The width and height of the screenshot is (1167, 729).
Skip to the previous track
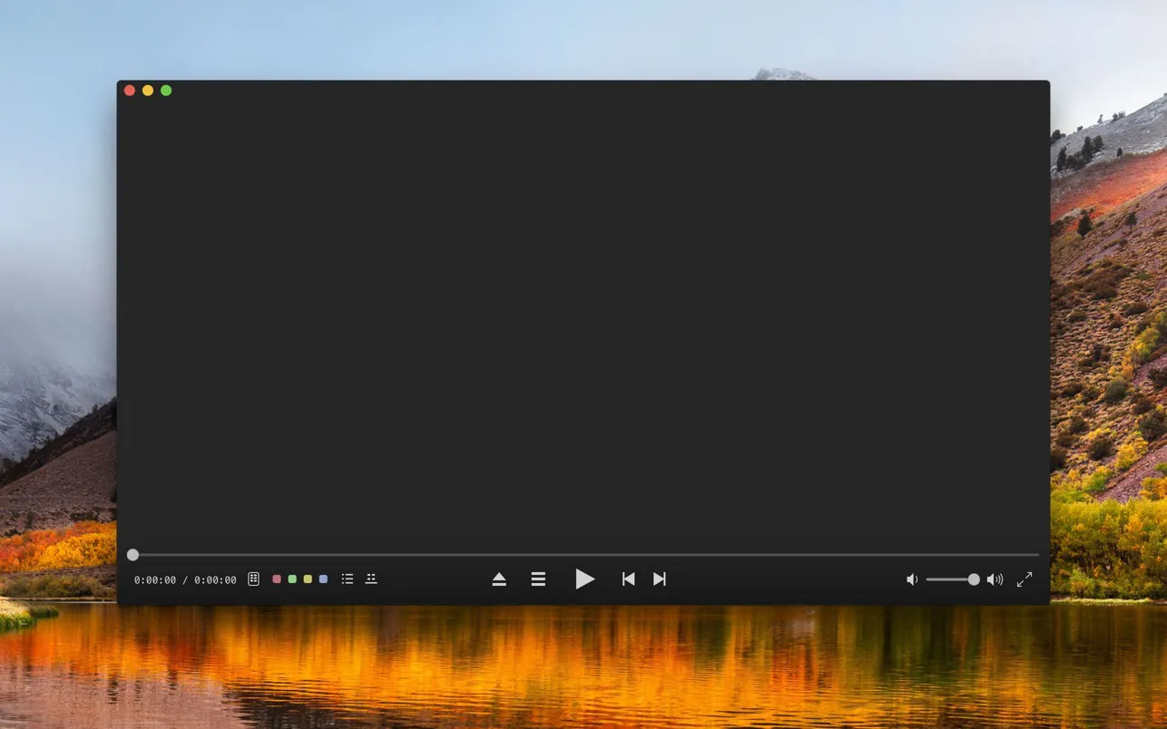tap(628, 579)
